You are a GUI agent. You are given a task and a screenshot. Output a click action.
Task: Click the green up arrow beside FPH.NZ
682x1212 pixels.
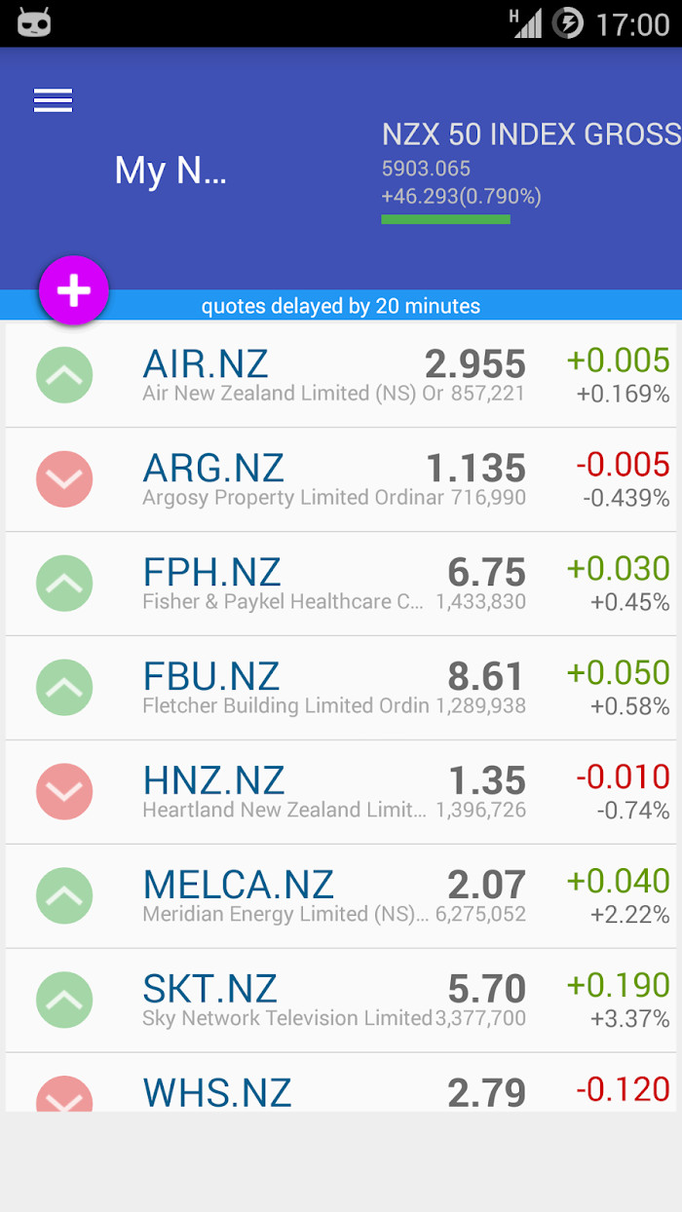click(64, 584)
